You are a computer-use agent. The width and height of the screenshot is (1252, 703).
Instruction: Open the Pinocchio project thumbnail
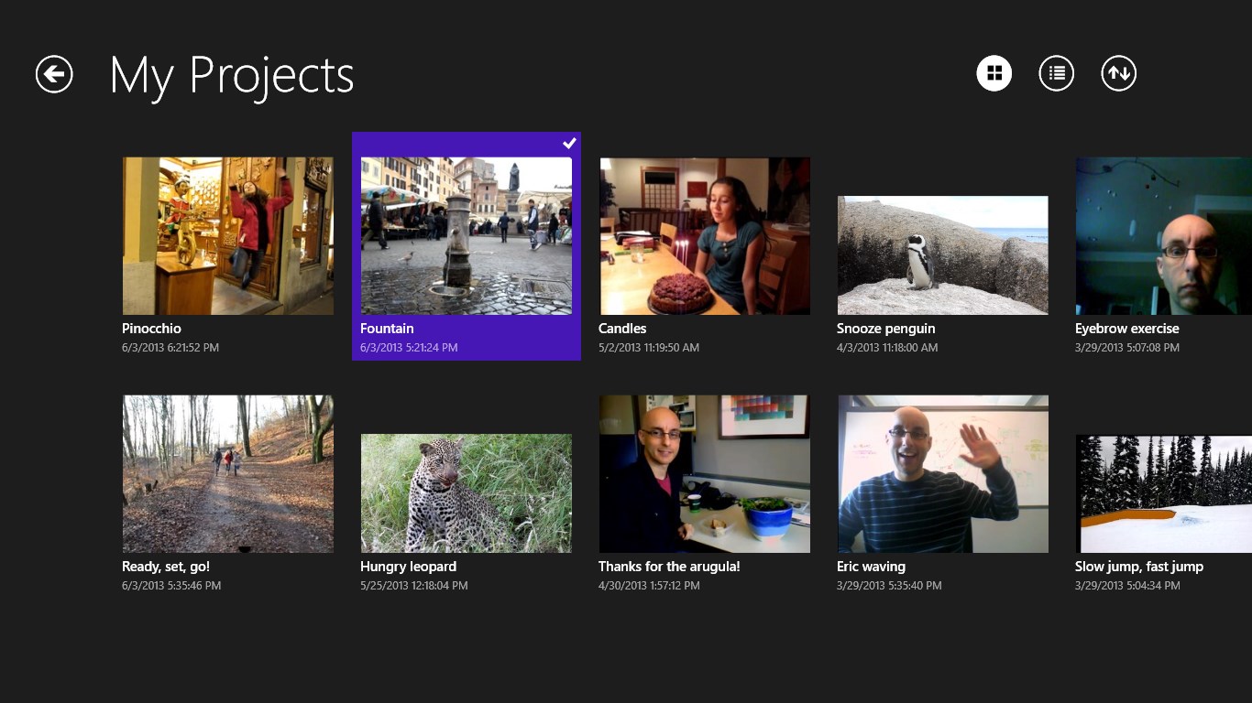[228, 236]
